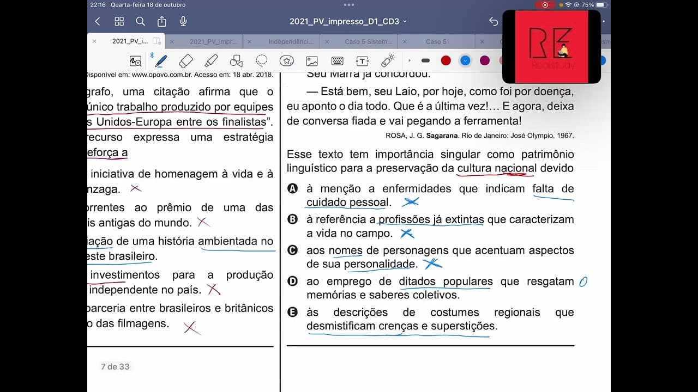Close the tab after Caso 5
698x392 pixels.
tap(482, 41)
